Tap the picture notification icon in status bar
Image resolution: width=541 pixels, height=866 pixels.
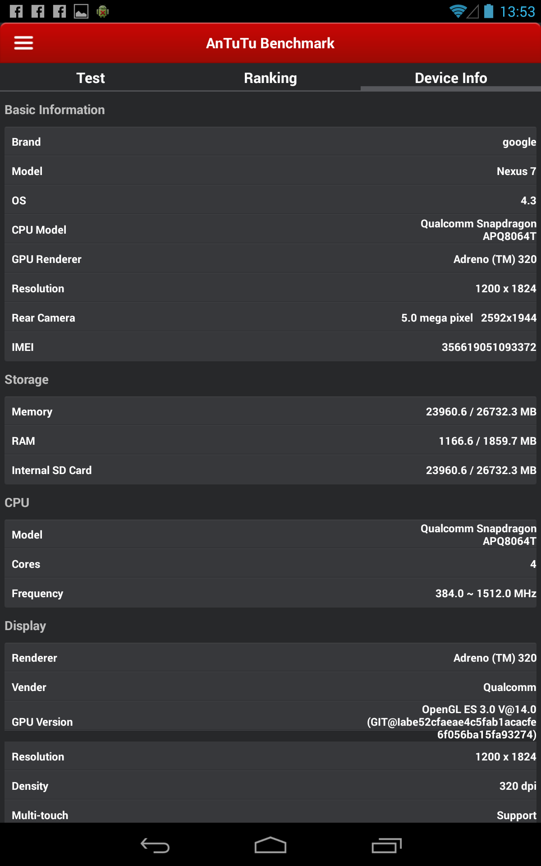81,11
